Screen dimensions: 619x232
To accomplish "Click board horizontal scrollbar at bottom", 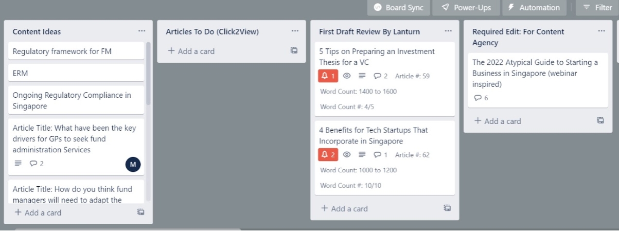I will tap(127, 230).
